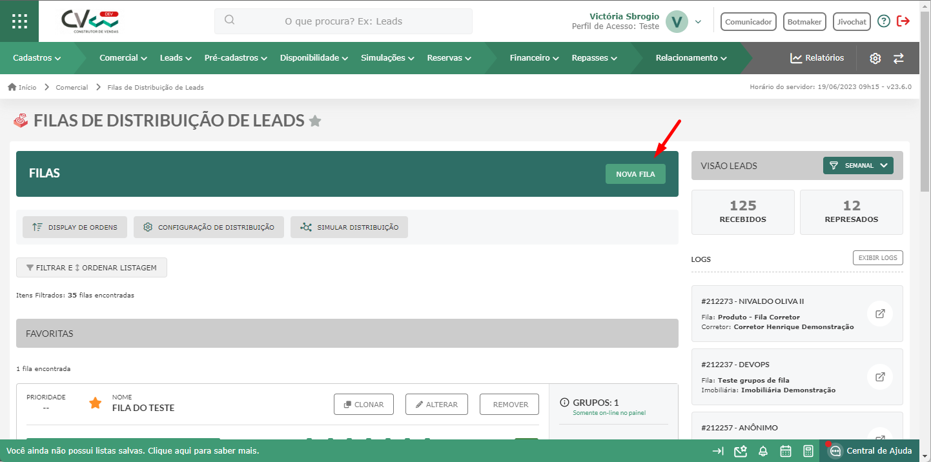Expand the Pré-cadastros menu
The width and height of the screenshot is (931, 462).
tap(236, 58)
